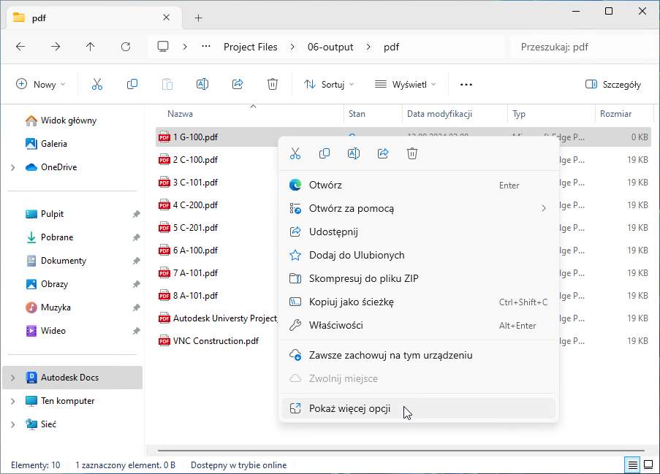
Task: Open Właściwości from the context menu
Action: click(x=418, y=325)
